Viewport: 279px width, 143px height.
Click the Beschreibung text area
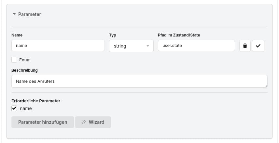click(139, 81)
